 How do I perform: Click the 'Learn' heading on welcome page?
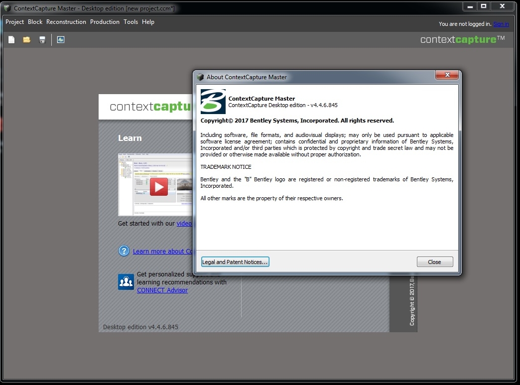(x=130, y=138)
